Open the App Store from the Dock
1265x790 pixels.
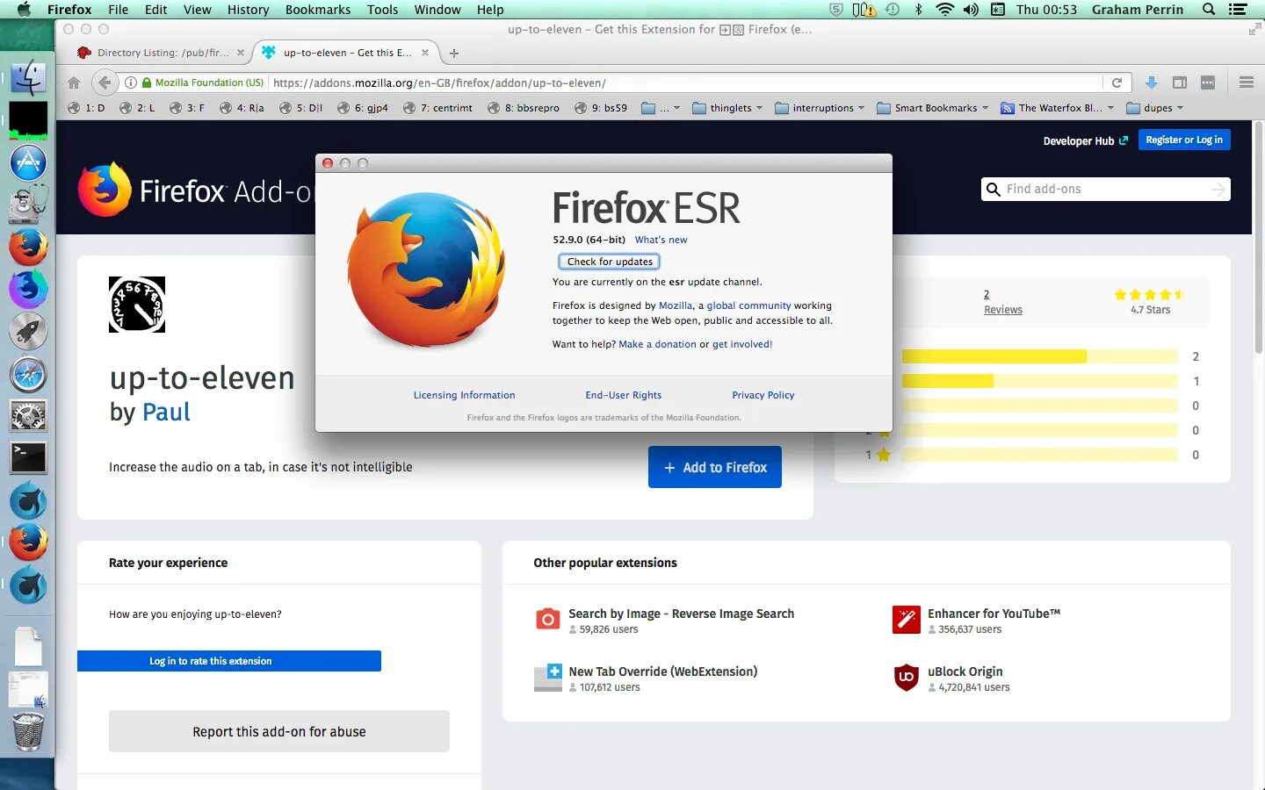coord(28,162)
